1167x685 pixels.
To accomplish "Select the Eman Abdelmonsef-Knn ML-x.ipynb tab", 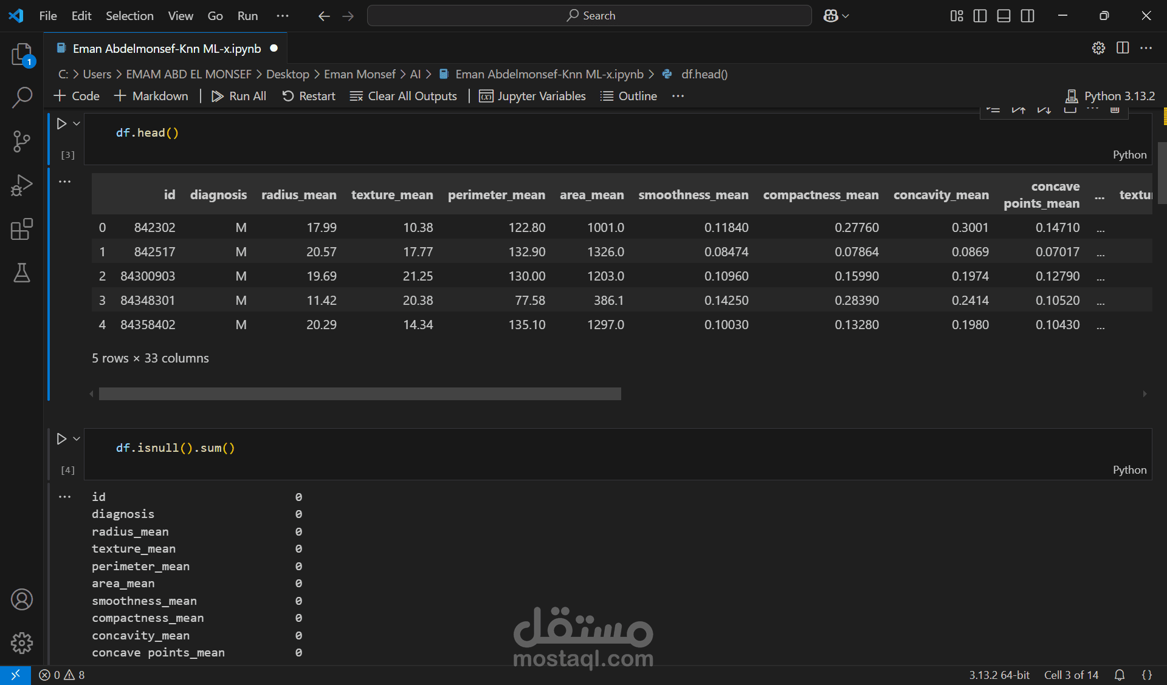I will coord(167,49).
